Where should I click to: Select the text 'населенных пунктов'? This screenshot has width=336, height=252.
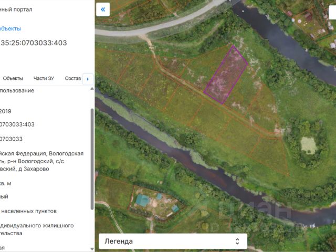[x=29, y=211]
